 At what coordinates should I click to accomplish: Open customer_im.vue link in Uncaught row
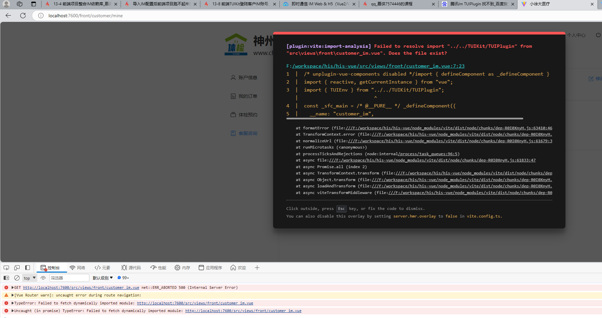click(243, 311)
